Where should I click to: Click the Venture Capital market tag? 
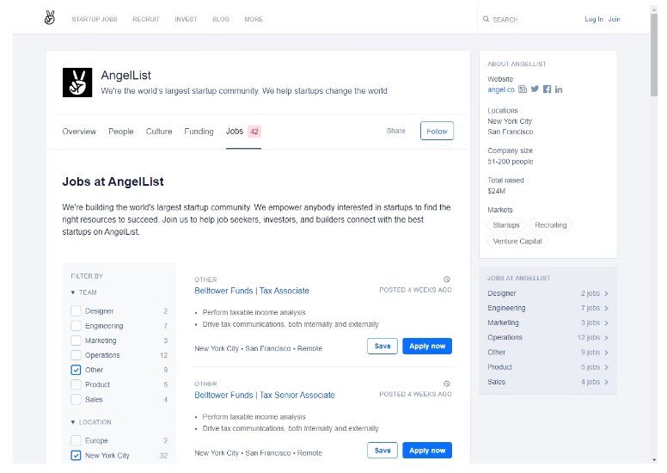517,241
